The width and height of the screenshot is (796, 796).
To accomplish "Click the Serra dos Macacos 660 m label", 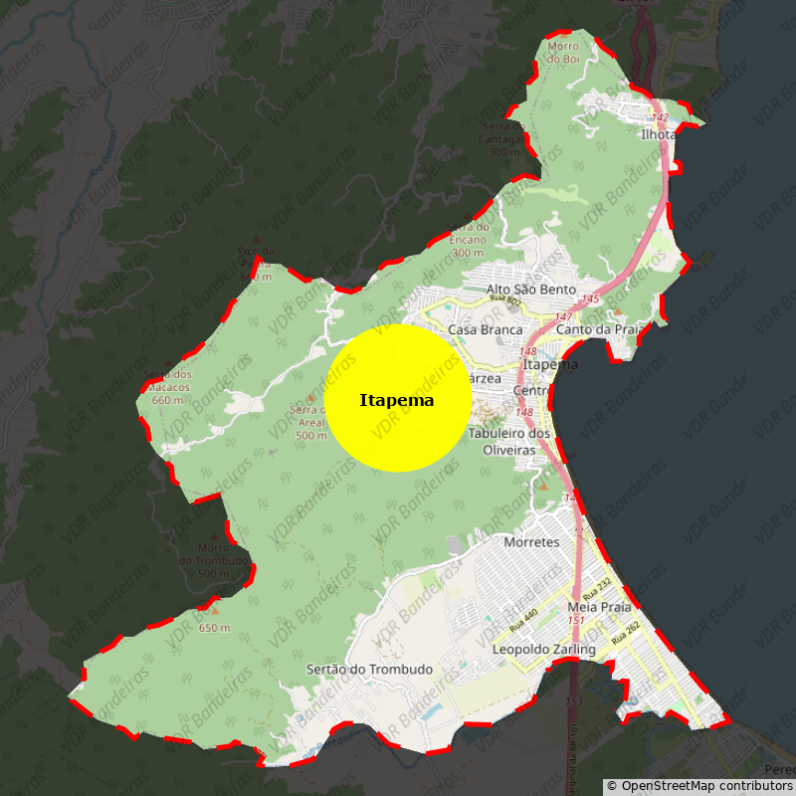I will point(167,387).
